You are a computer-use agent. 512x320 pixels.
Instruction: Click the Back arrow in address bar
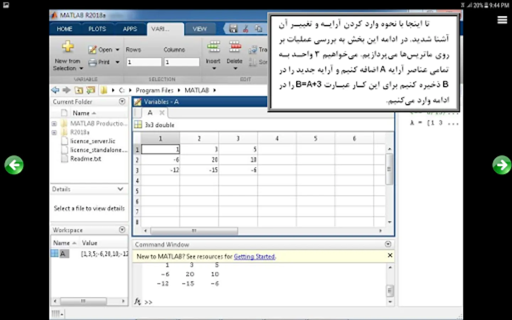coord(55,90)
